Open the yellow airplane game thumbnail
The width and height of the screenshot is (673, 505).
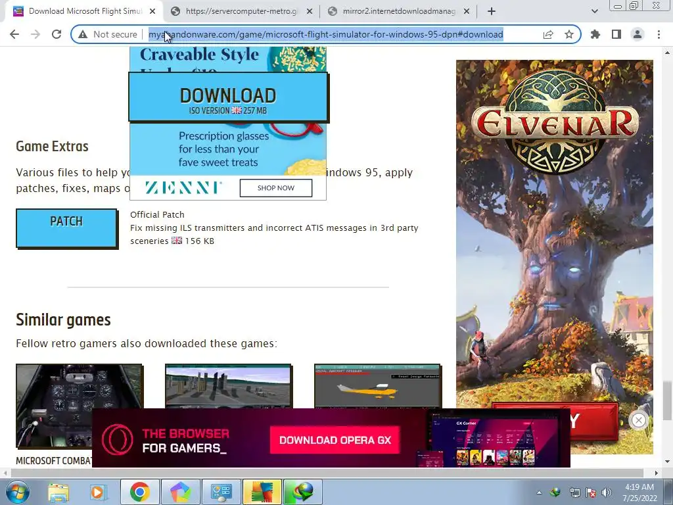coord(378,386)
